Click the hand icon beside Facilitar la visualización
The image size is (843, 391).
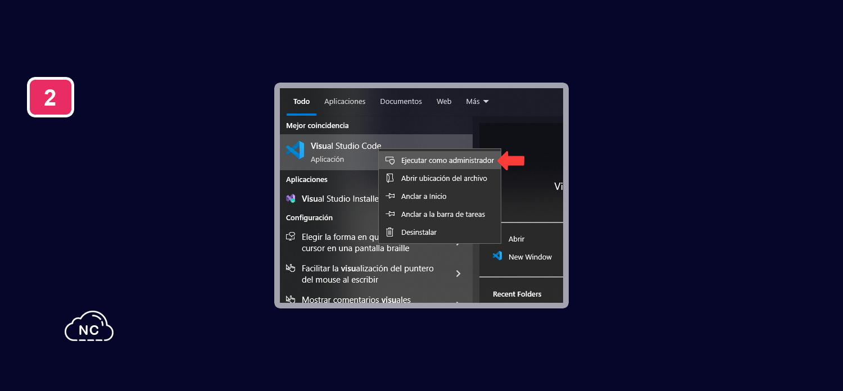(291, 268)
